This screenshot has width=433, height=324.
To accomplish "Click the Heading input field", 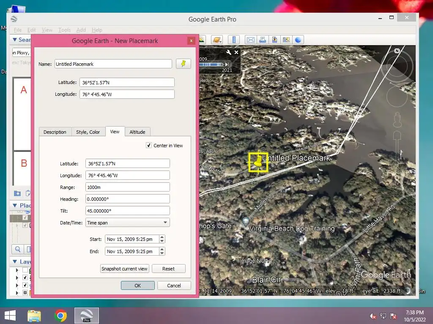I will click(128, 199).
